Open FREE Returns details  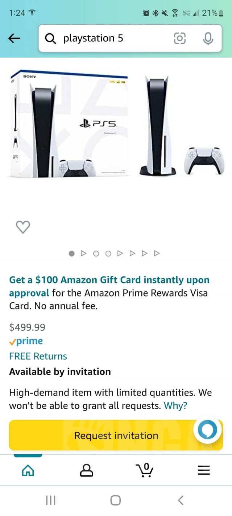point(38,356)
